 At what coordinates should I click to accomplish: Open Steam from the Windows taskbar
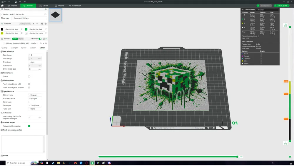[53, 163]
